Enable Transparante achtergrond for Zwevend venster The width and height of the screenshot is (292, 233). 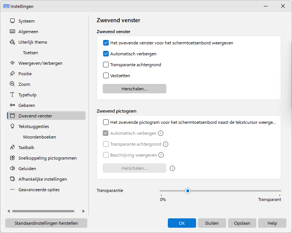[106, 65]
